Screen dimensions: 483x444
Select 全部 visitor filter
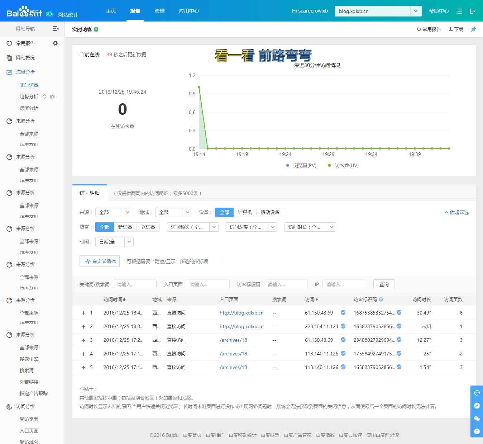[x=105, y=227]
